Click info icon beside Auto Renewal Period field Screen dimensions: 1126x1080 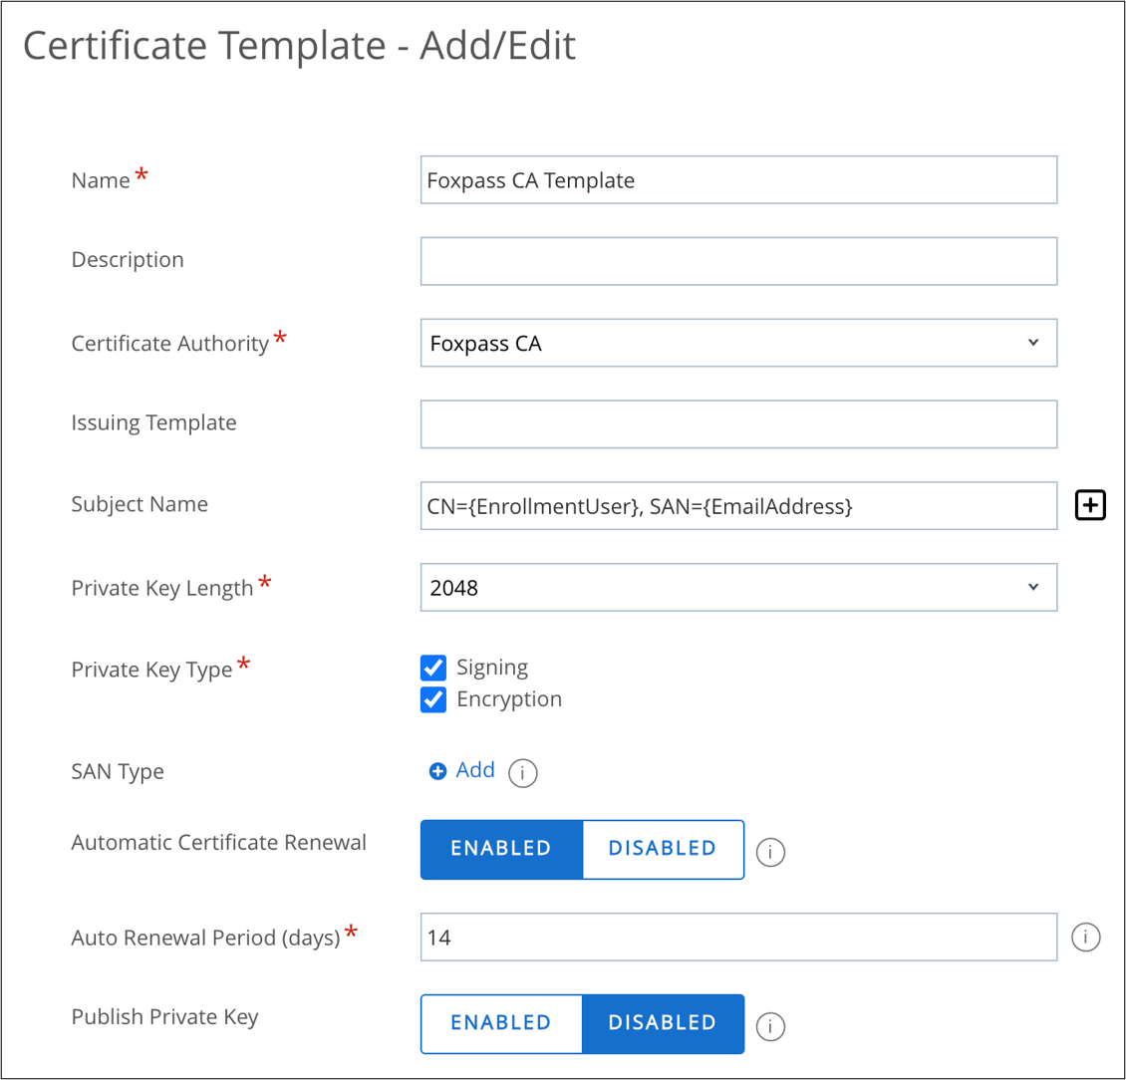click(1086, 937)
